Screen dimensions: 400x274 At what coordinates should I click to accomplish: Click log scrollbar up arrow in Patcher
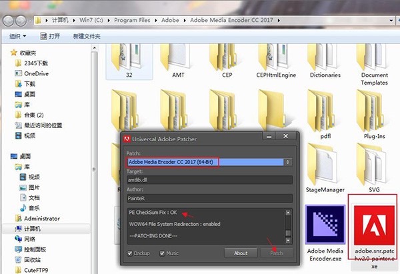click(x=288, y=213)
